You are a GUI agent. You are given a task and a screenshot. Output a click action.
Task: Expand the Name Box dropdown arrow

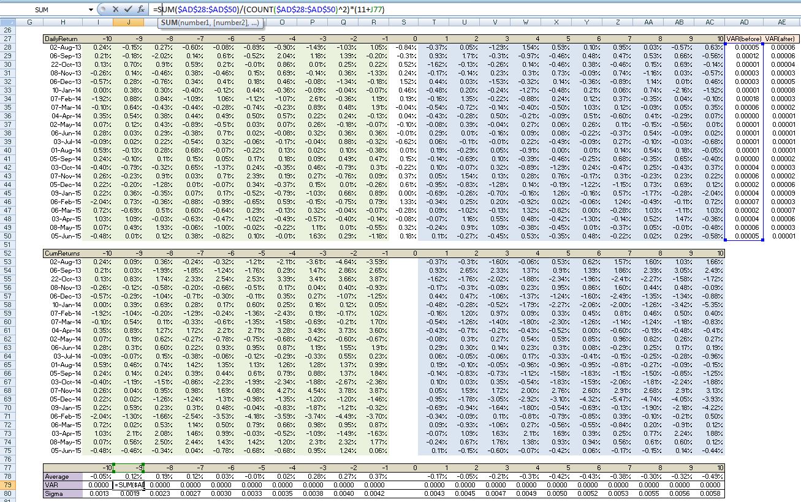click(92, 10)
